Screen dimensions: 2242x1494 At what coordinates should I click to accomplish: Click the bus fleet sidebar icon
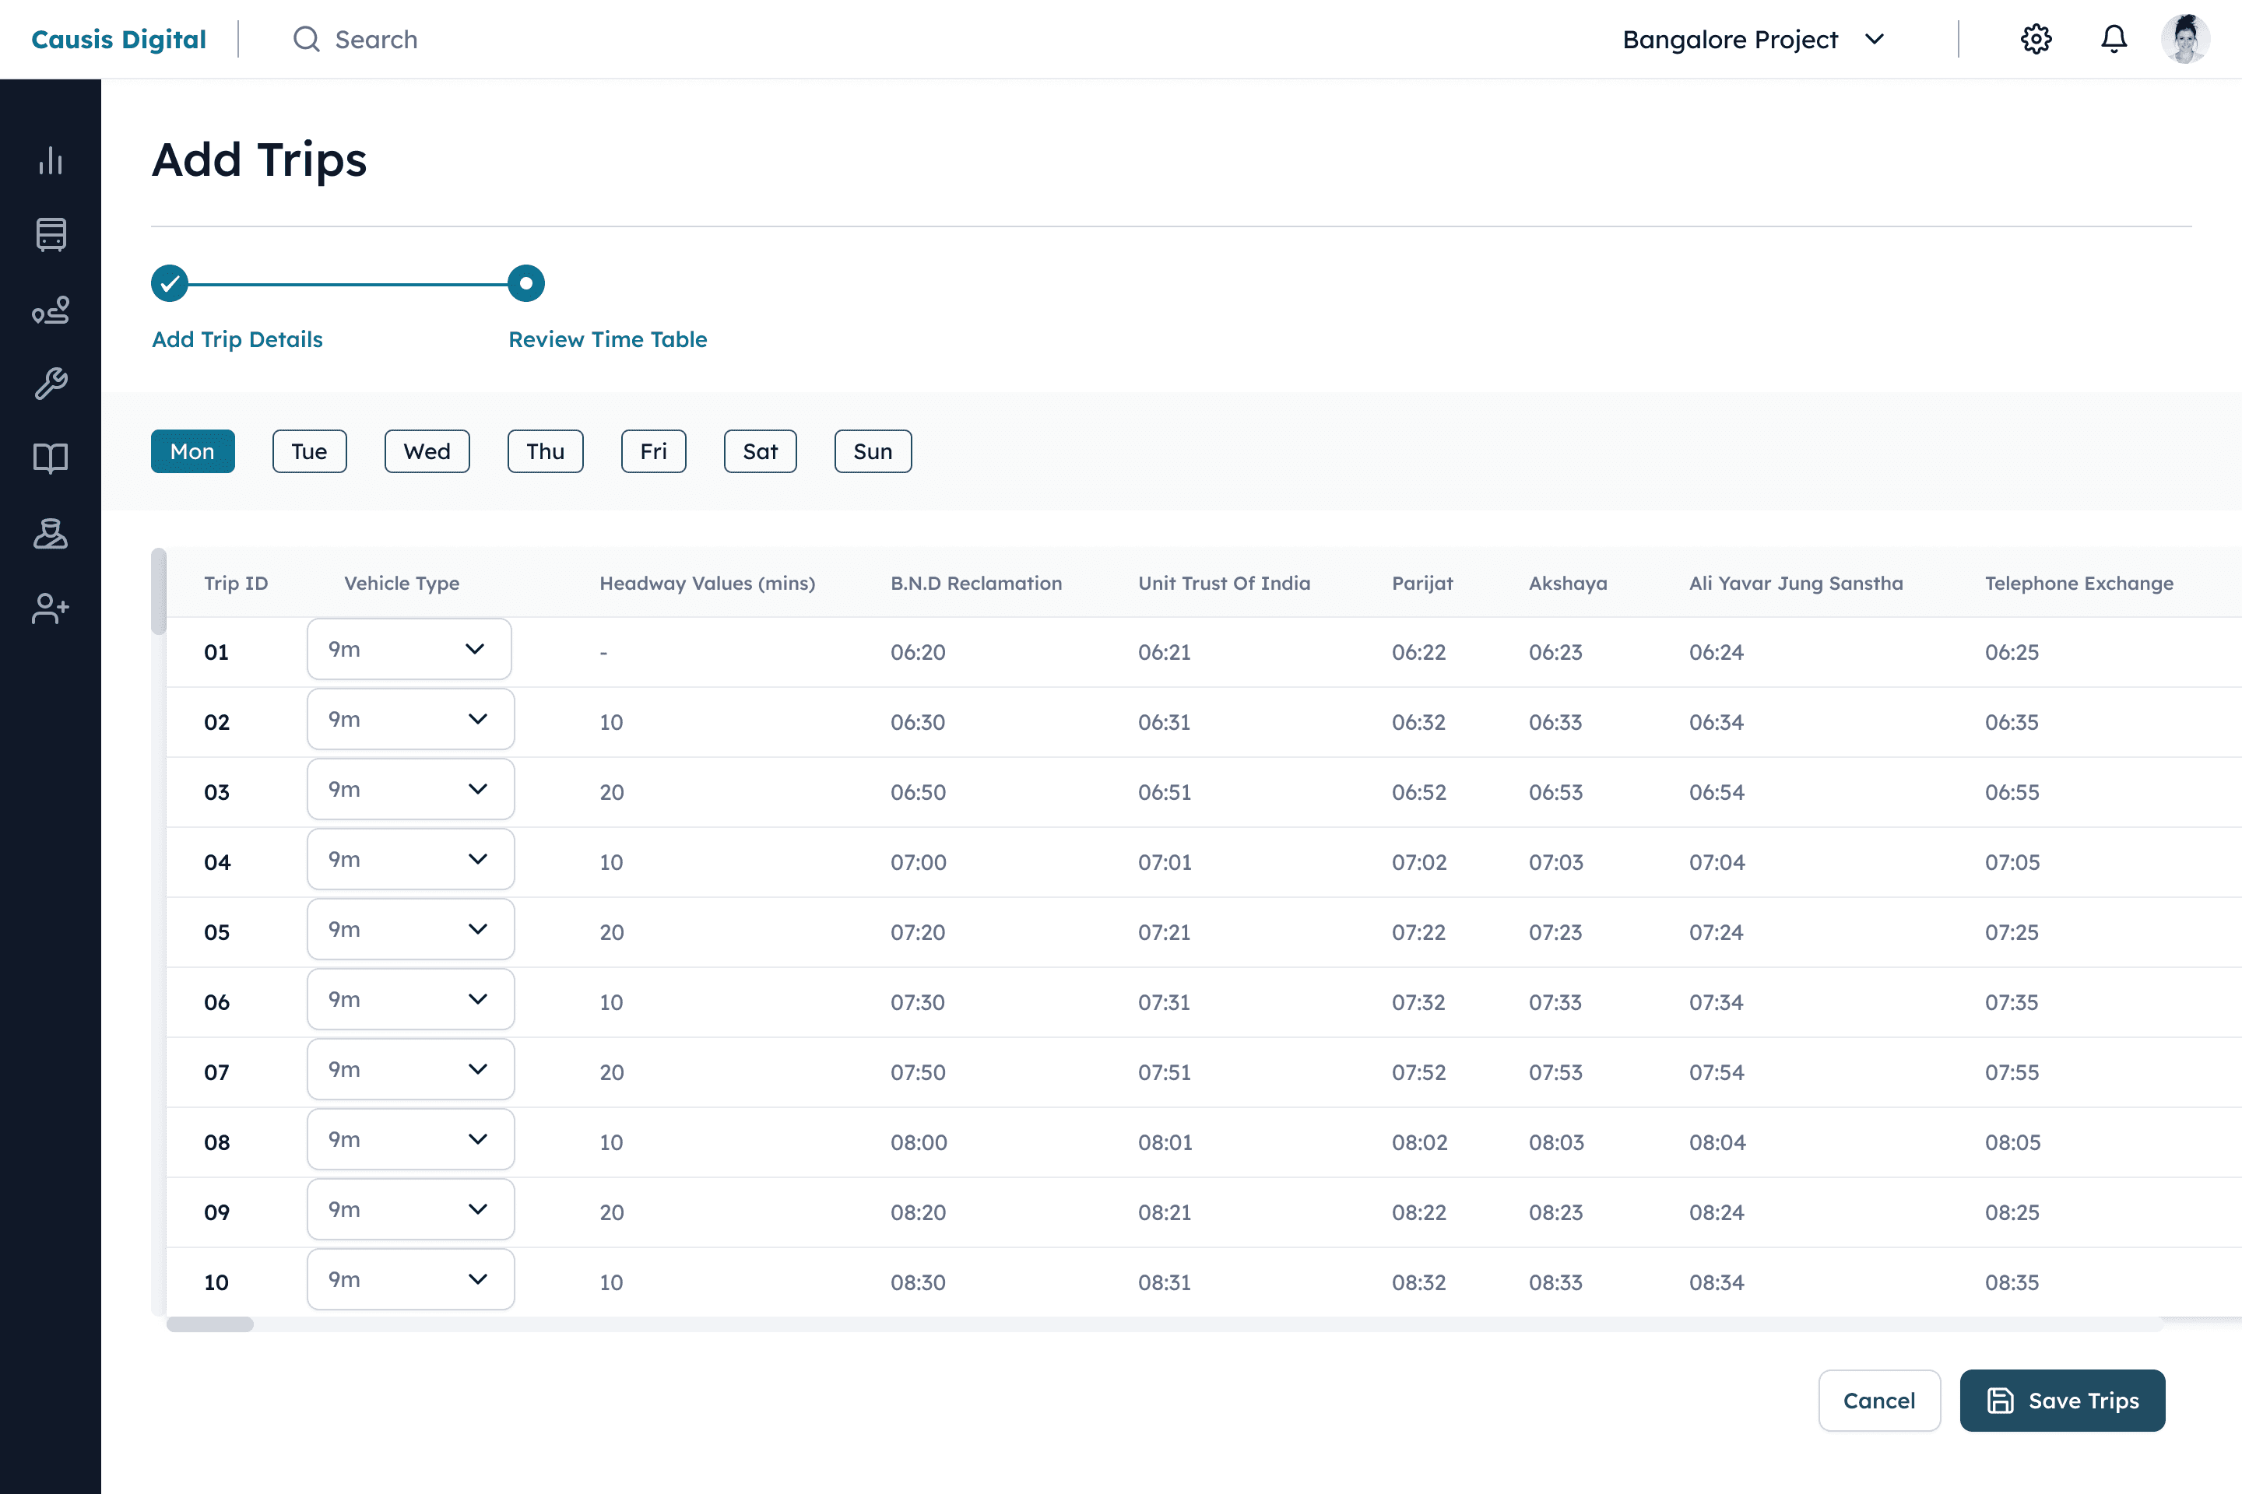pyautogui.click(x=51, y=234)
